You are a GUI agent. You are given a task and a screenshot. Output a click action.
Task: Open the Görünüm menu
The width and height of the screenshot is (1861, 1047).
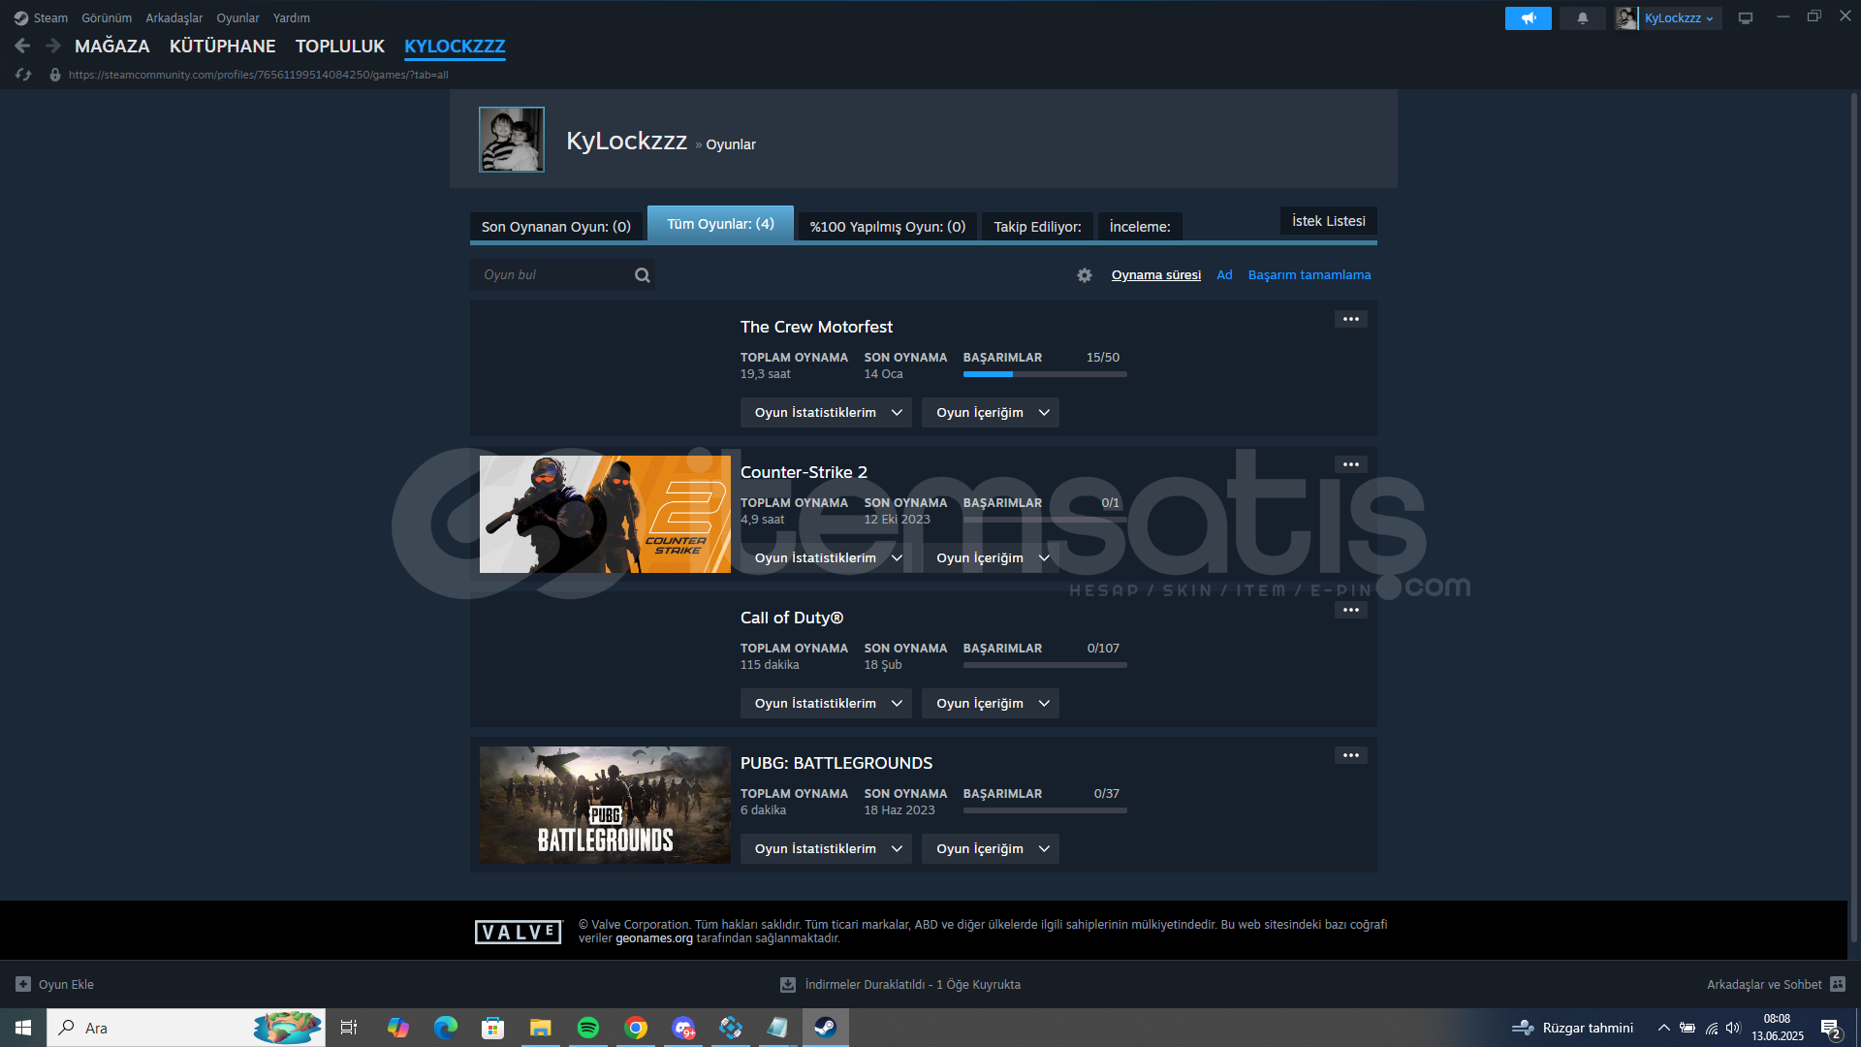107,18
